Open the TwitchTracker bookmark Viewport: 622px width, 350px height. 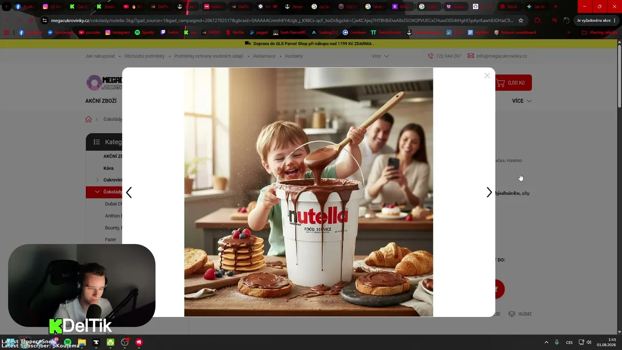(x=386, y=32)
